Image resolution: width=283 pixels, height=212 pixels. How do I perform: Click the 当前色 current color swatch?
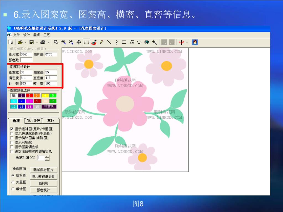pos(49,107)
